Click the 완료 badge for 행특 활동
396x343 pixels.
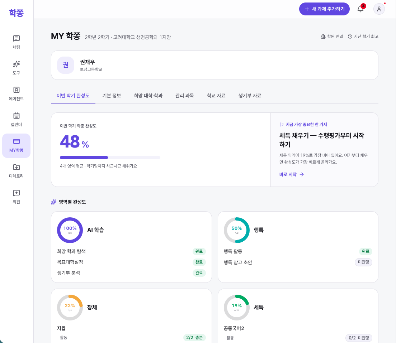366,251
